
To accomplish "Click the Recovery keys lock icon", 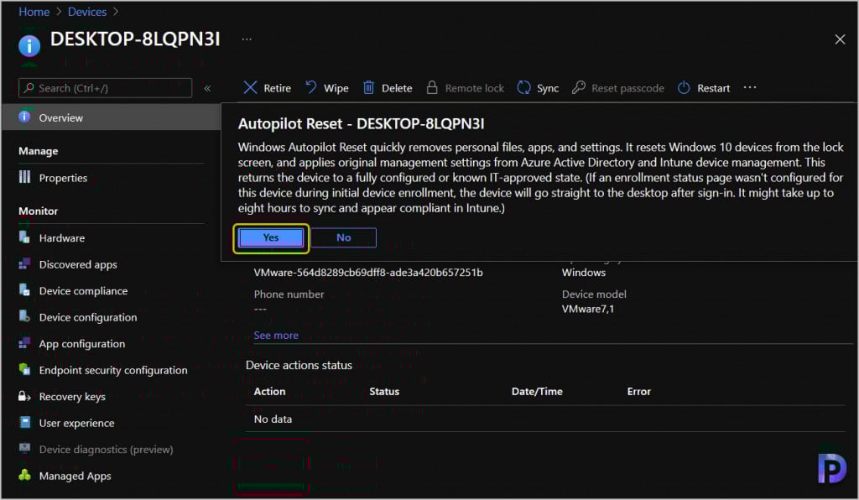I will pos(24,396).
